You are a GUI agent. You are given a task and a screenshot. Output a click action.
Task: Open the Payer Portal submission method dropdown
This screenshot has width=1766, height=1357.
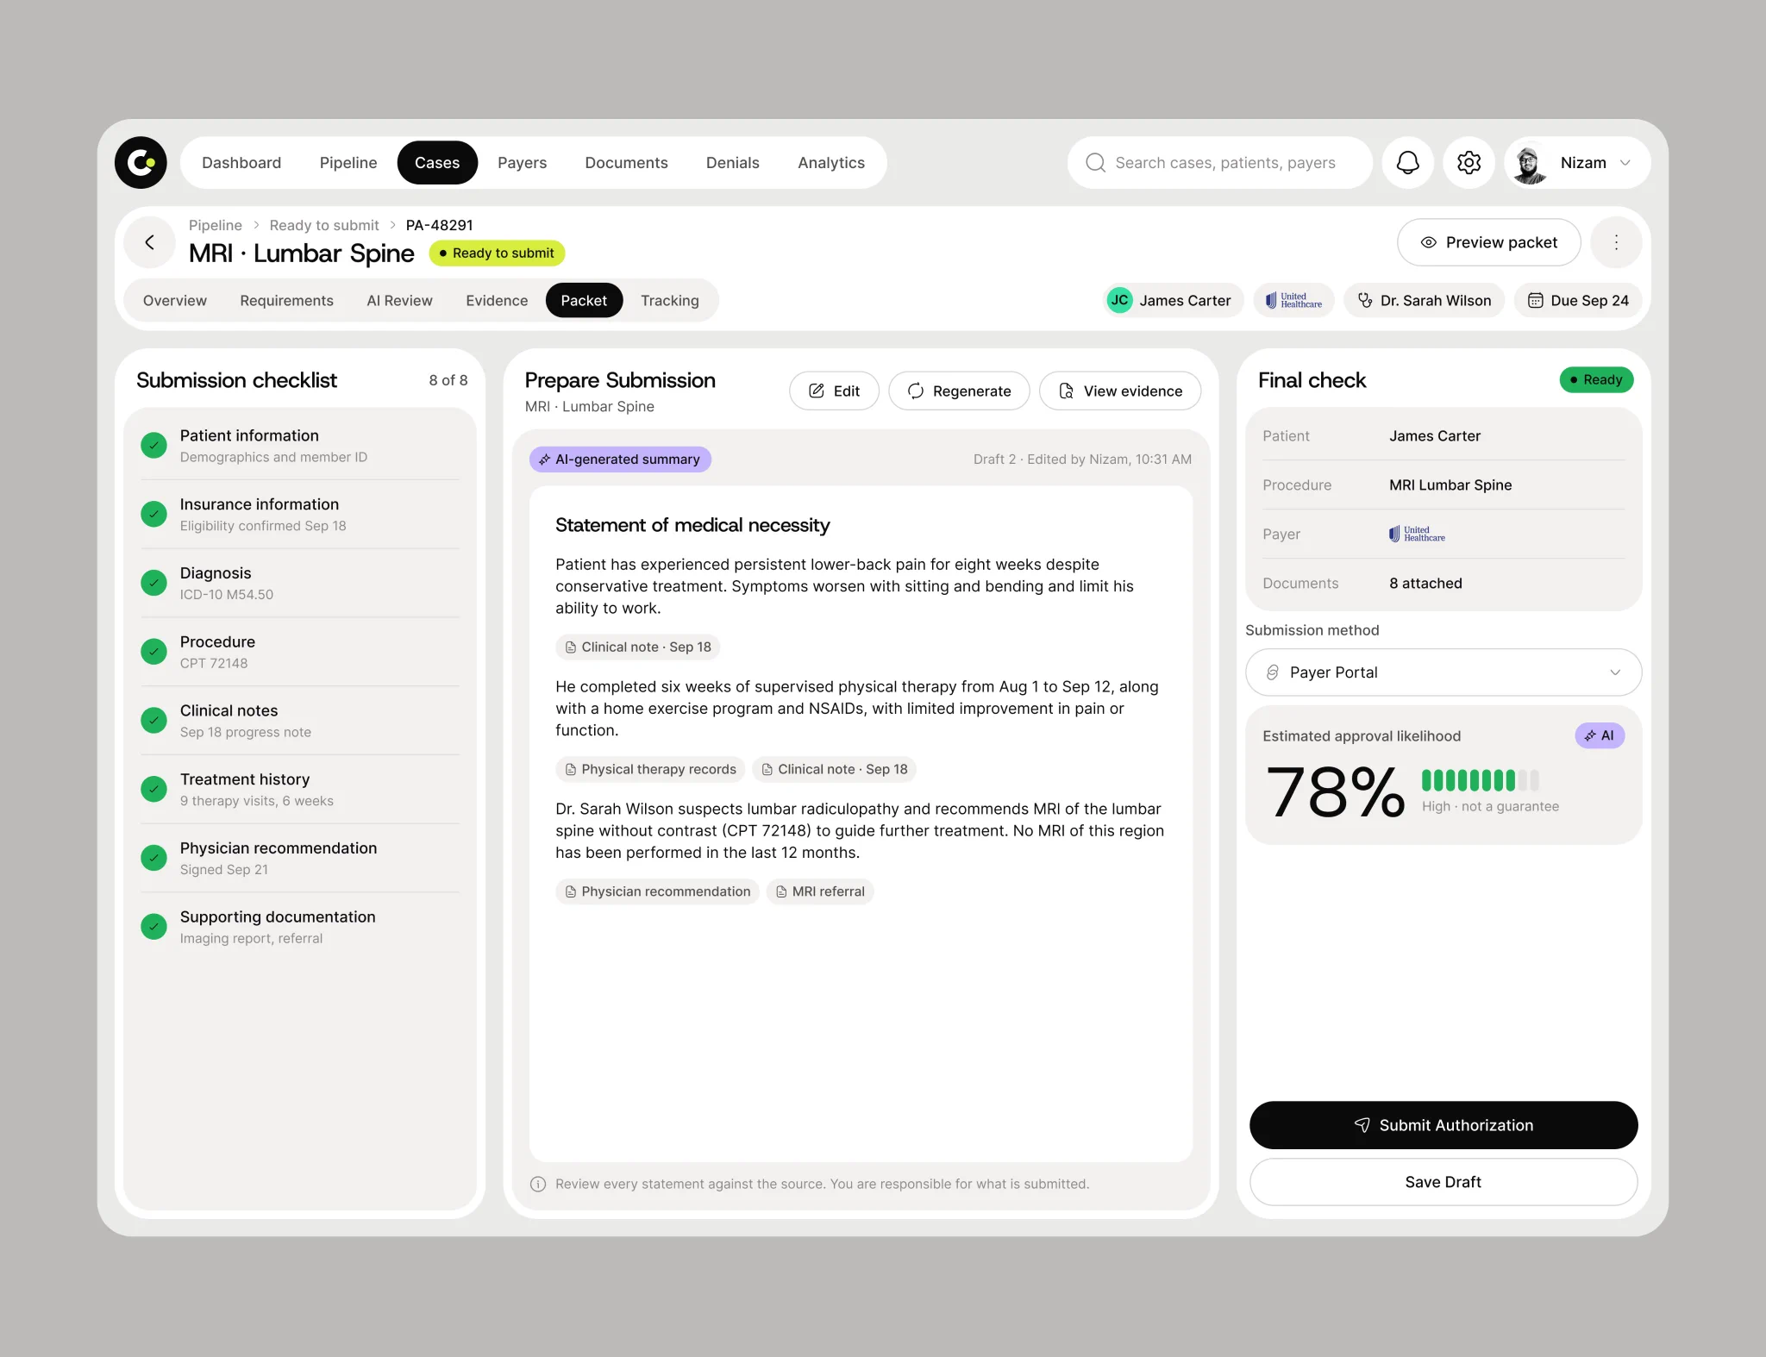1443,672
